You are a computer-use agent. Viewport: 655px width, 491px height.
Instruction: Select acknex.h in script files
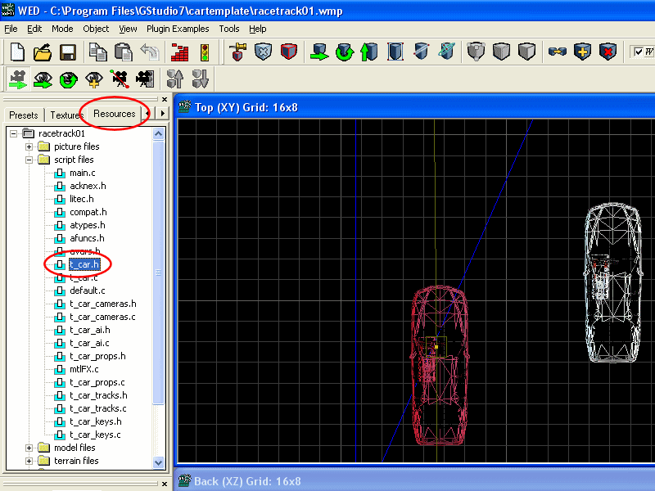tap(88, 186)
